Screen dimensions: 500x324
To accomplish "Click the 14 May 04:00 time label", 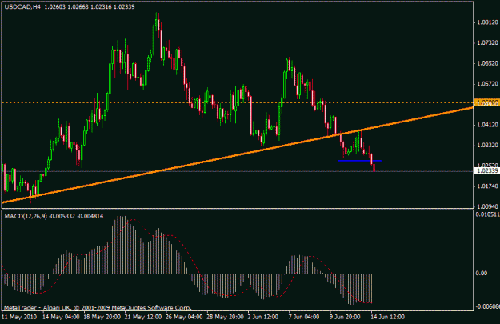I will click(x=61, y=317).
